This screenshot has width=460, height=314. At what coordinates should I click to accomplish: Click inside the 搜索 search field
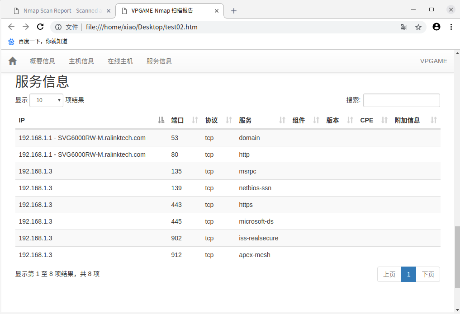coord(401,100)
